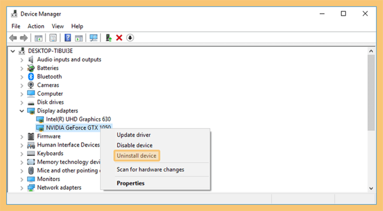Click the Display adapters icon

pyautogui.click(x=31, y=111)
